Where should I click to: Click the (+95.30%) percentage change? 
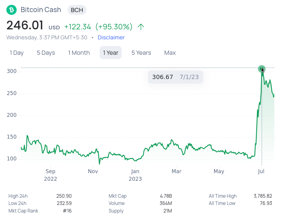[114, 27]
